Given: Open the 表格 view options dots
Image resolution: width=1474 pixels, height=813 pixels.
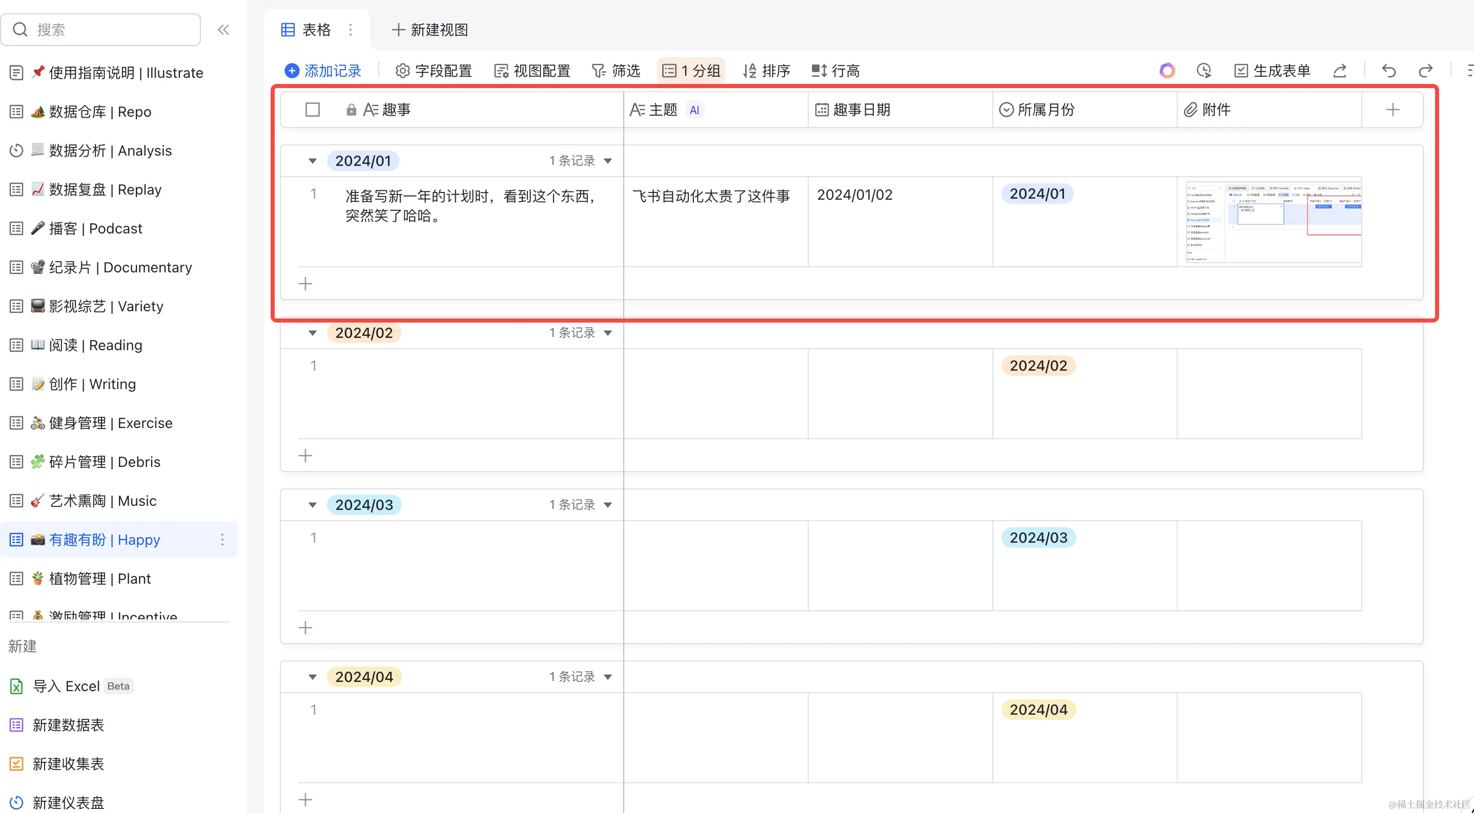Looking at the screenshot, I should click(x=350, y=30).
